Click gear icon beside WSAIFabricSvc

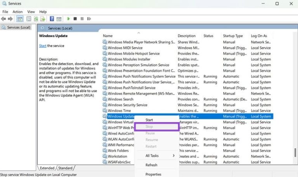105,162
